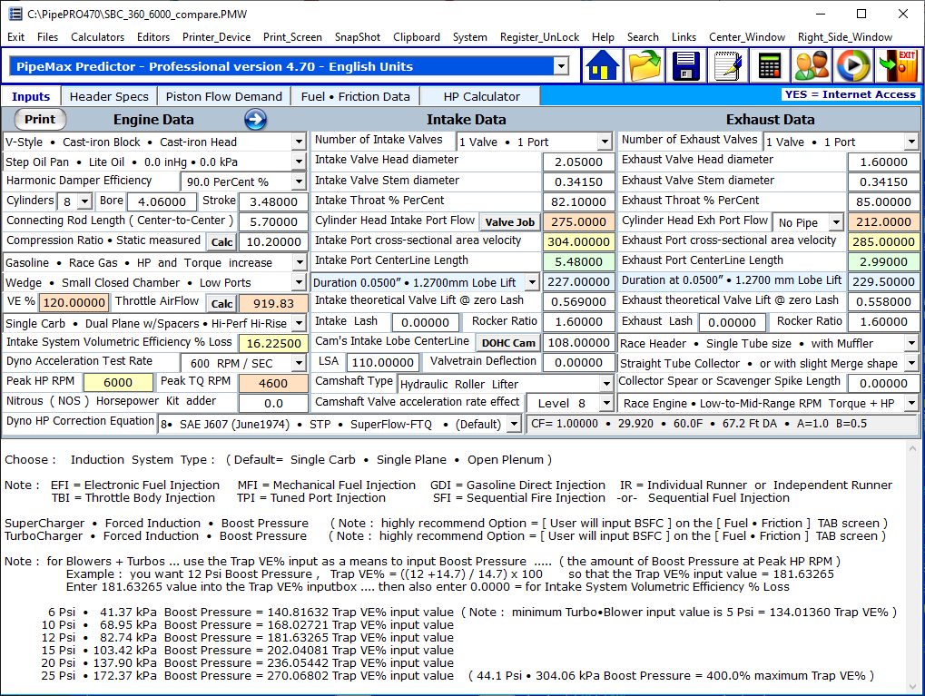Open the notepad editor icon

pyautogui.click(x=727, y=66)
